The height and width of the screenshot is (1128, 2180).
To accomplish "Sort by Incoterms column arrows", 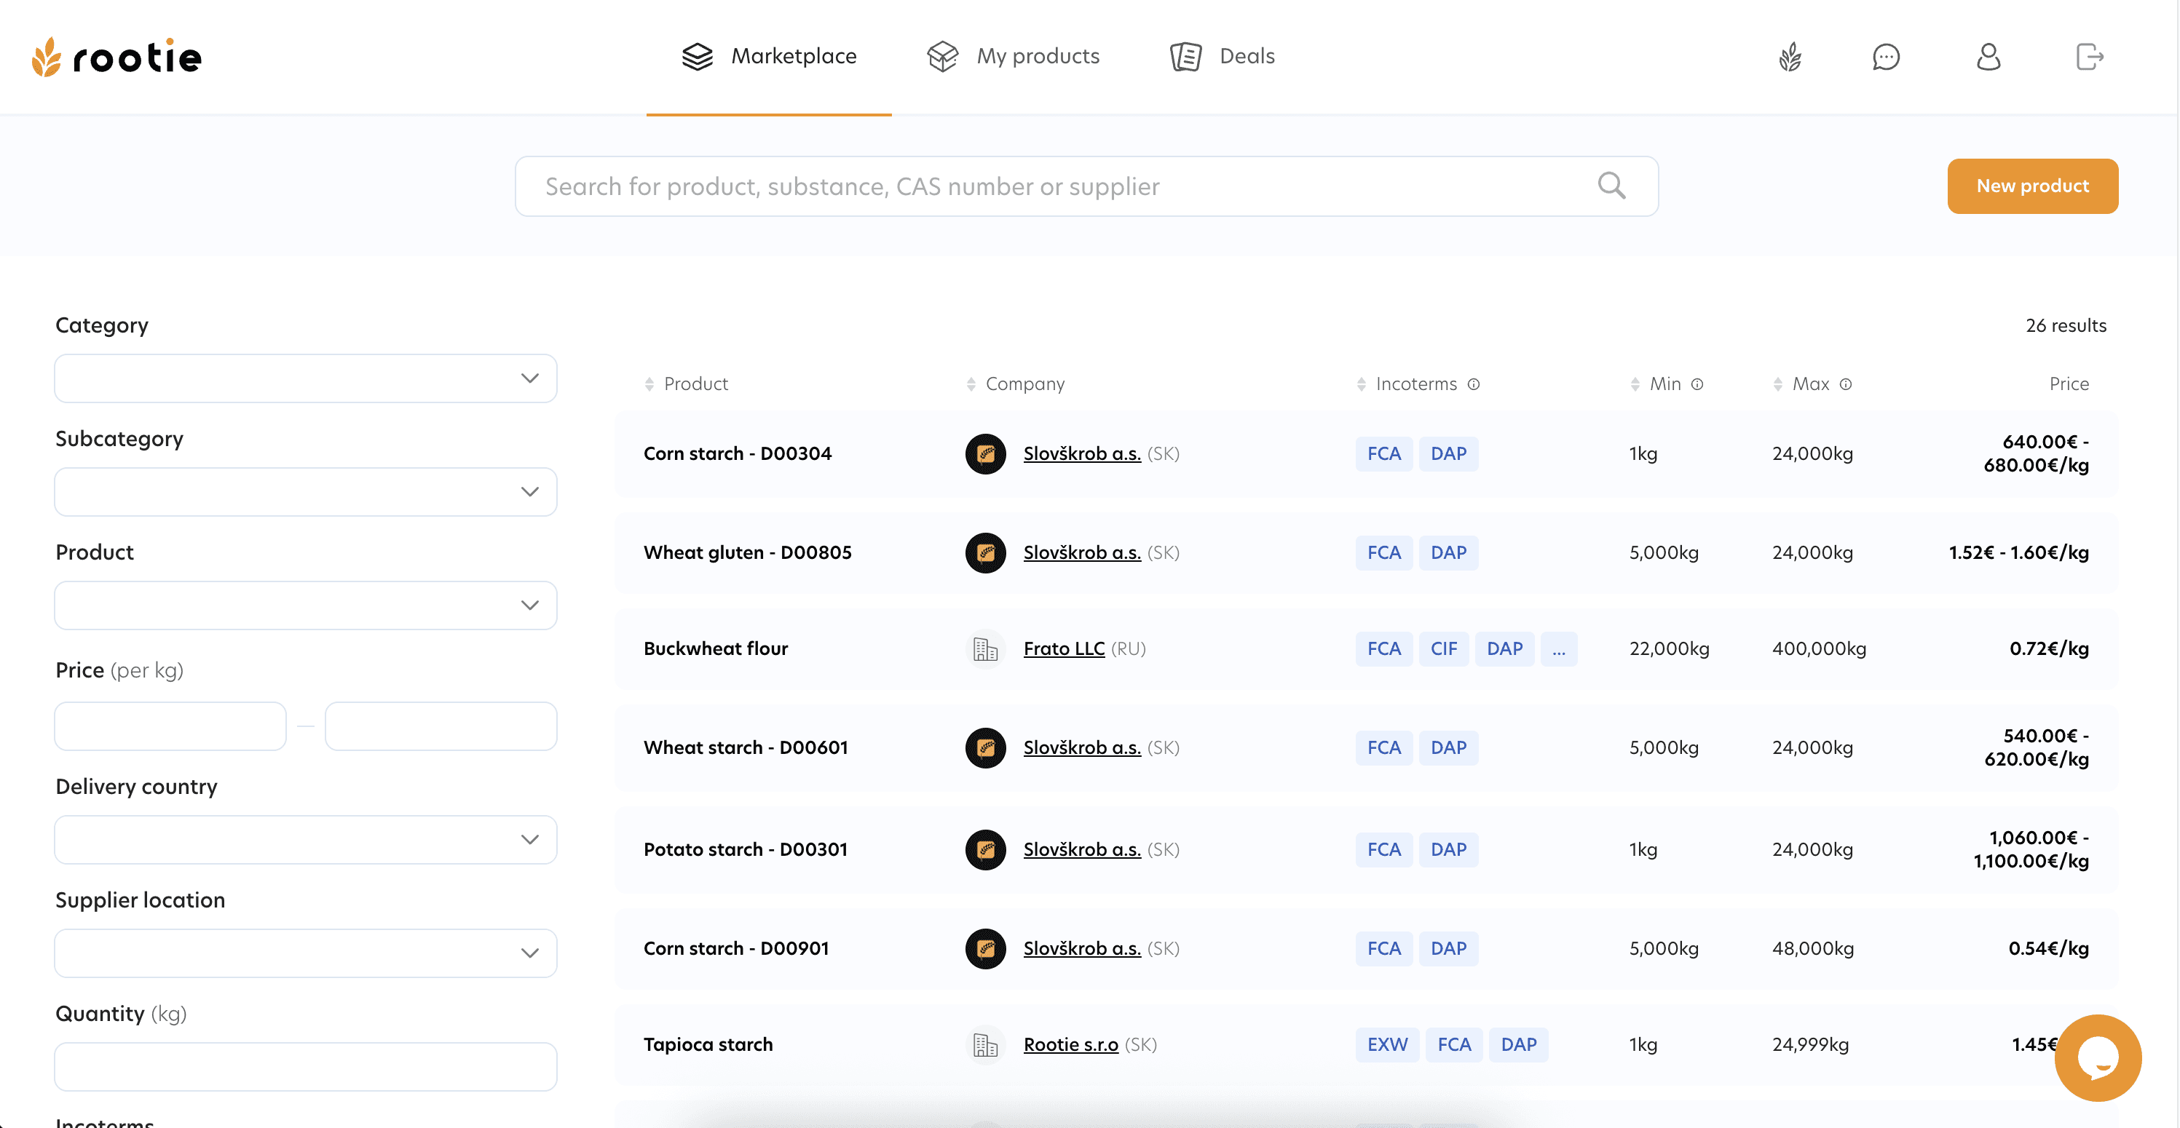I will pos(1361,384).
